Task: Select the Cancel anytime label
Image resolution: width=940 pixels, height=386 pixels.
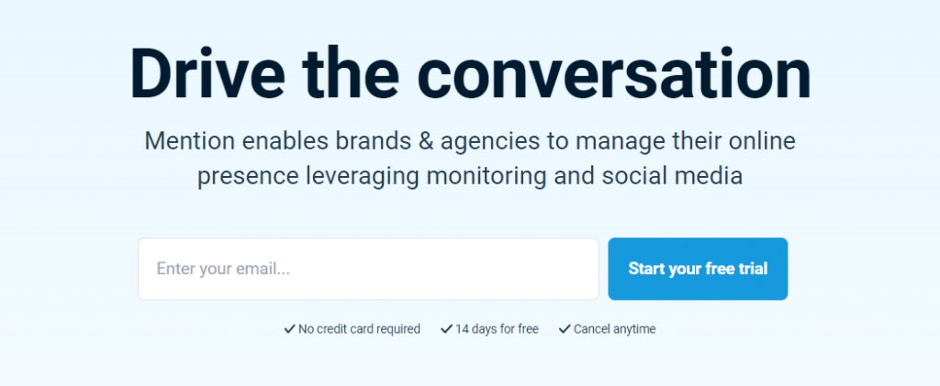Action: [614, 329]
